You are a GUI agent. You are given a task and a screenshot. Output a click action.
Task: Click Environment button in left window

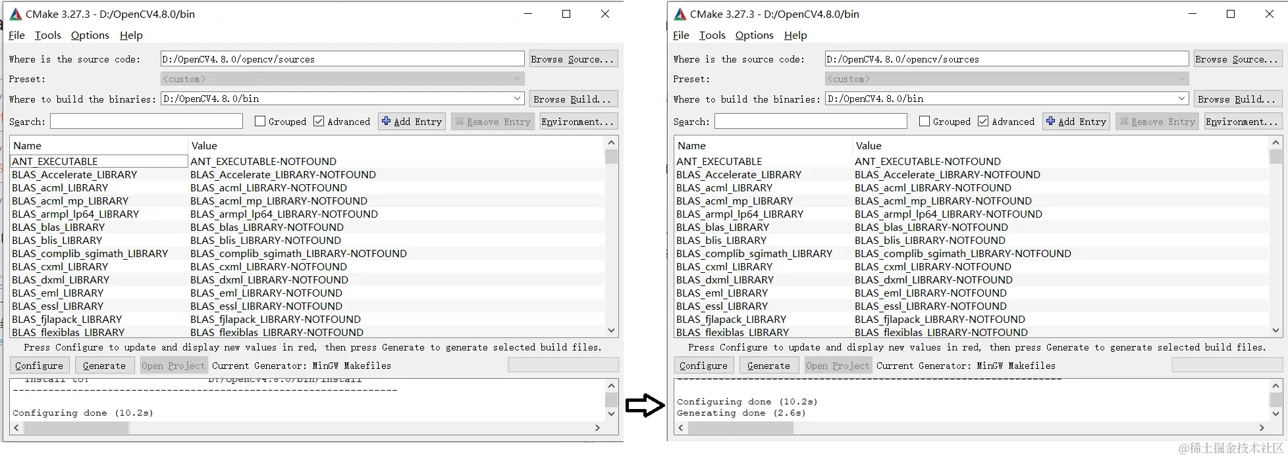577,122
